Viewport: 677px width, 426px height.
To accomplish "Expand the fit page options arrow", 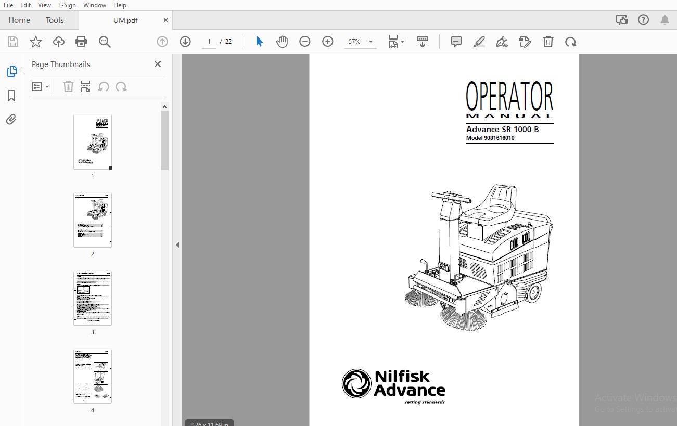I will click(x=403, y=42).
